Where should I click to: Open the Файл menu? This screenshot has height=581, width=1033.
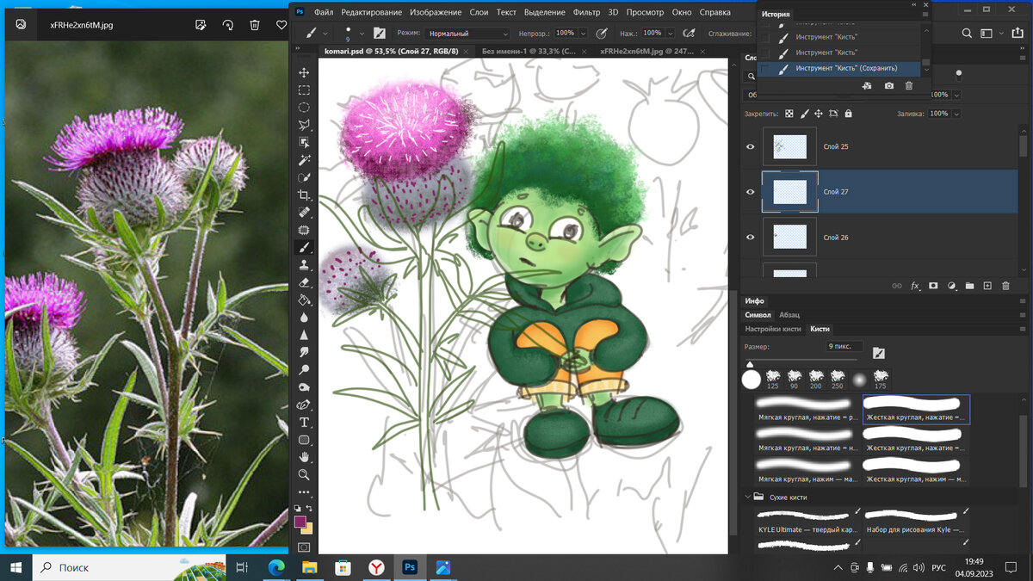324,13
